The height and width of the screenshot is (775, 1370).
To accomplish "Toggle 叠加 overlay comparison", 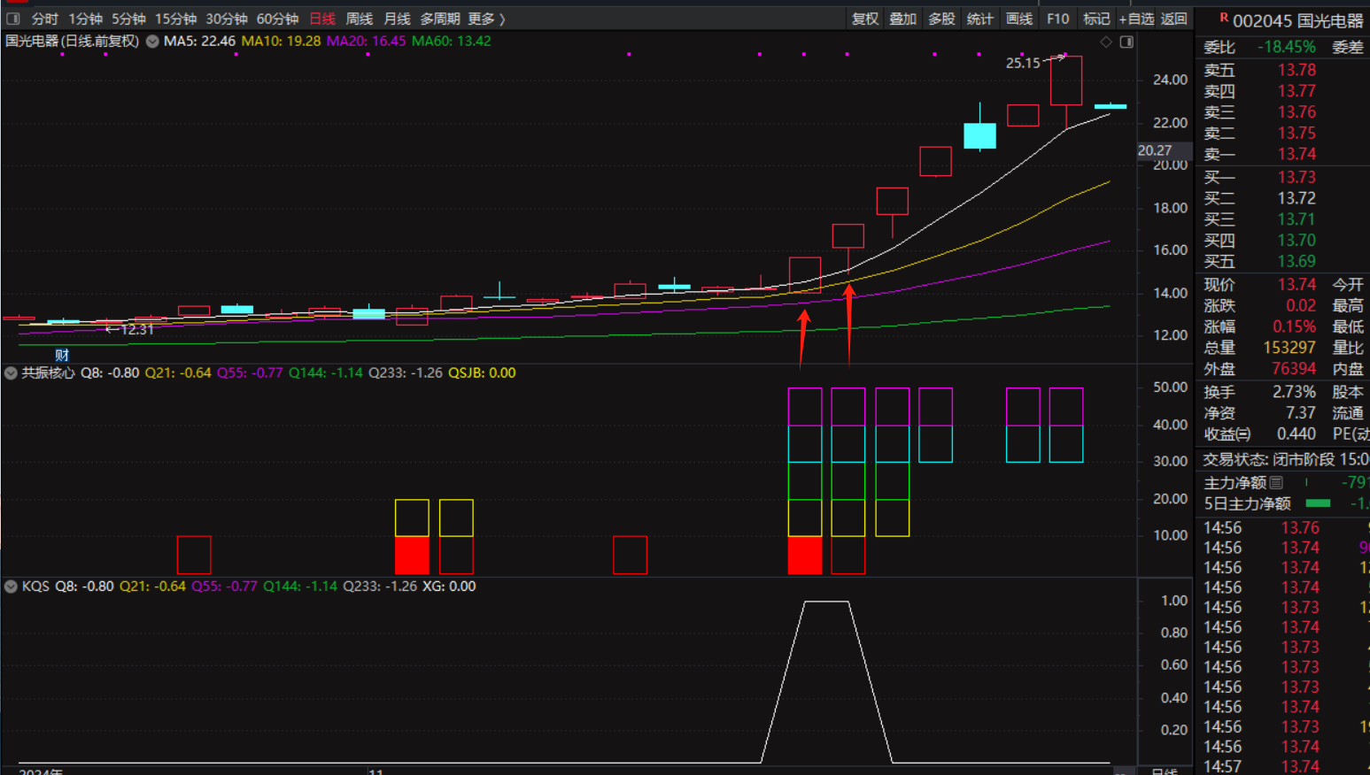I will pos(902,19).
